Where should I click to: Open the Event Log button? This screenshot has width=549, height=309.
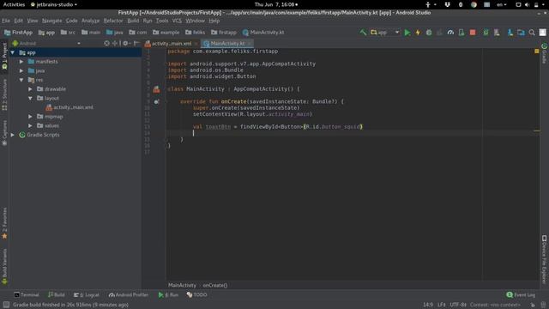click(521, 295)
